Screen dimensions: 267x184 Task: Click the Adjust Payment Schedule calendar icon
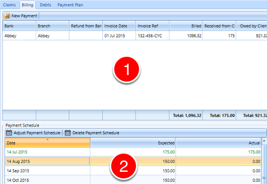(9, 133)
